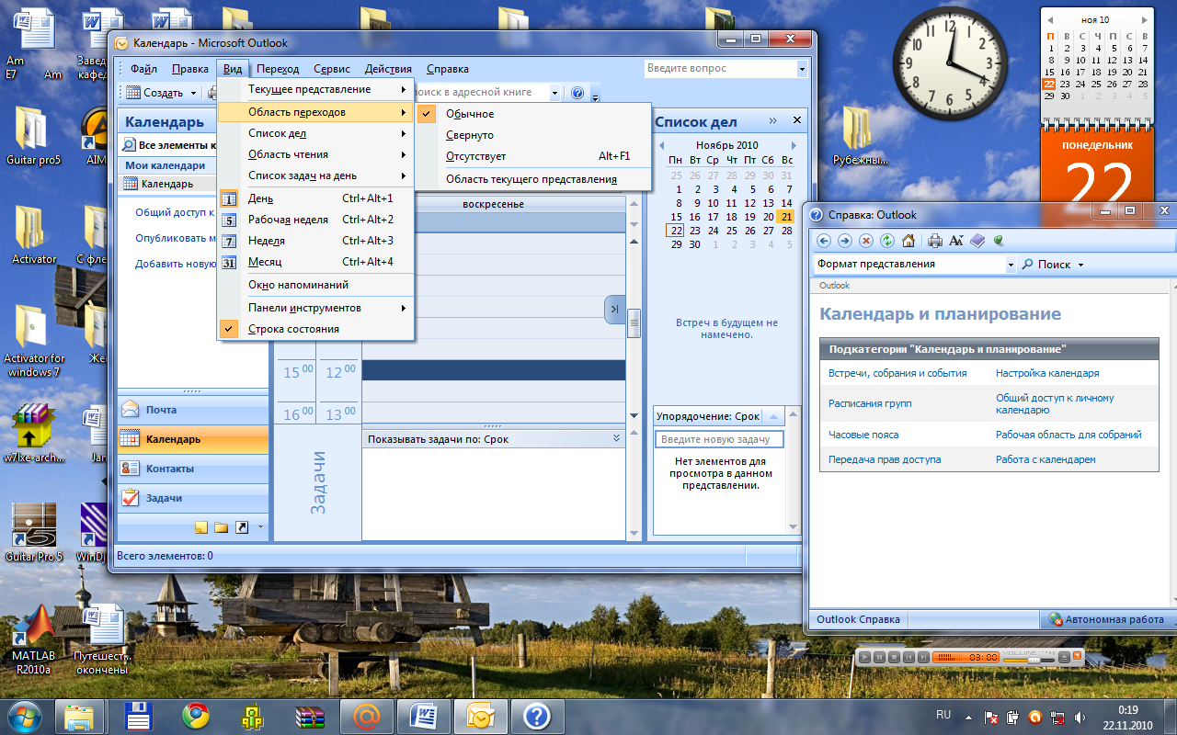
Task: Toggle Область текущего представления option
Action: tap(533, 179)
